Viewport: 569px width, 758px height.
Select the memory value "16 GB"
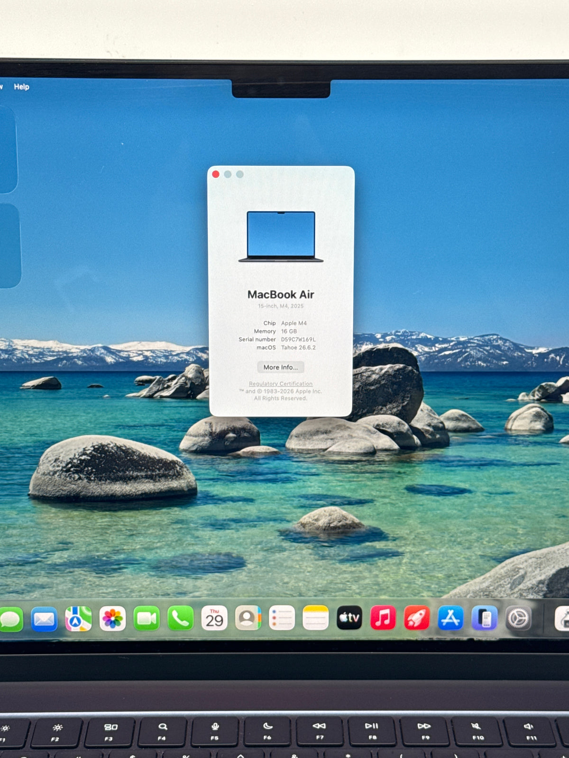[x=289, y=331]
